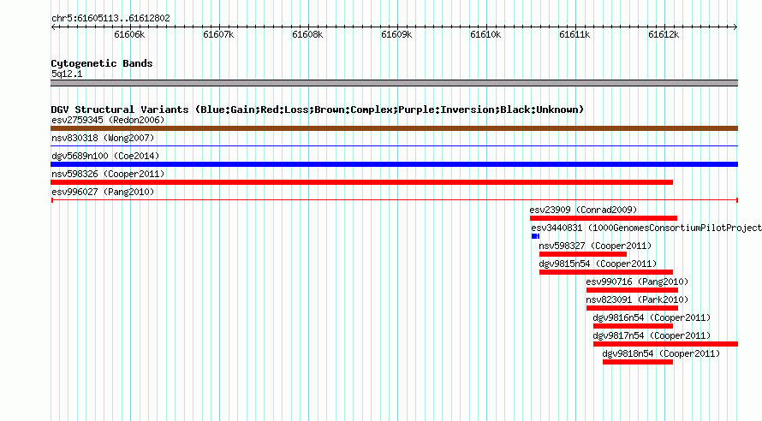Click the esv996027 (Pang2010) thin red line

[x=394, y=200]
